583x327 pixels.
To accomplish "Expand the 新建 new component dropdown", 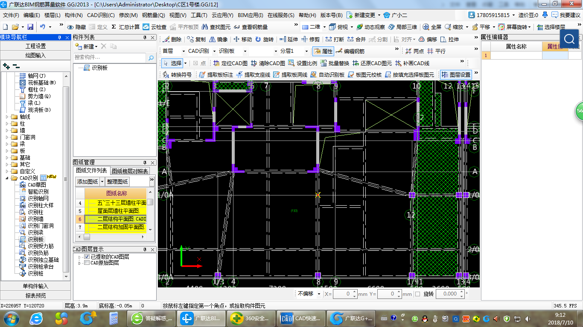I will 96,46.
